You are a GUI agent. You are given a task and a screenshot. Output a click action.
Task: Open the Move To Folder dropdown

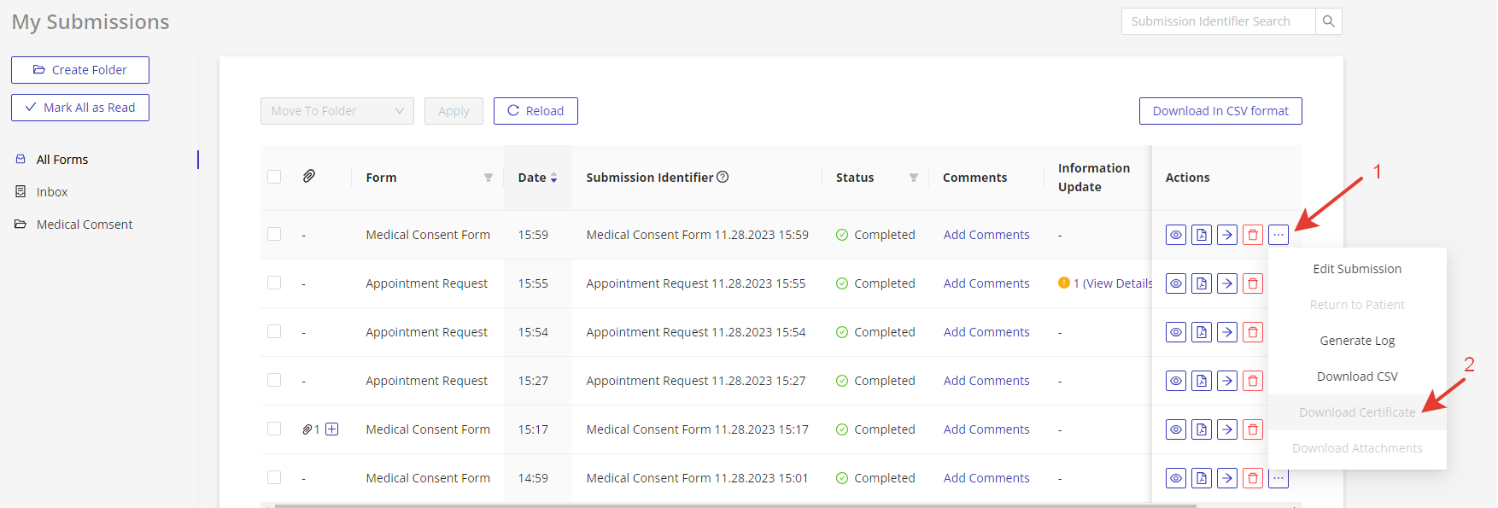(336, 111)
